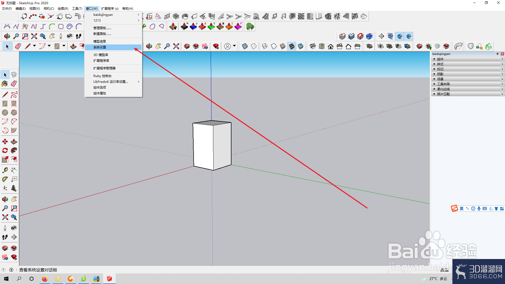Pick the Text label tool

[x=14, y=179]
